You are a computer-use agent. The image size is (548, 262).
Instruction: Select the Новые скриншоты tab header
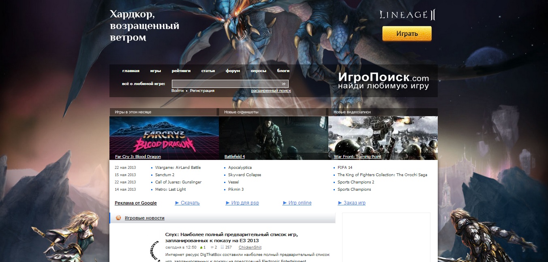click(x=272, y=112)
